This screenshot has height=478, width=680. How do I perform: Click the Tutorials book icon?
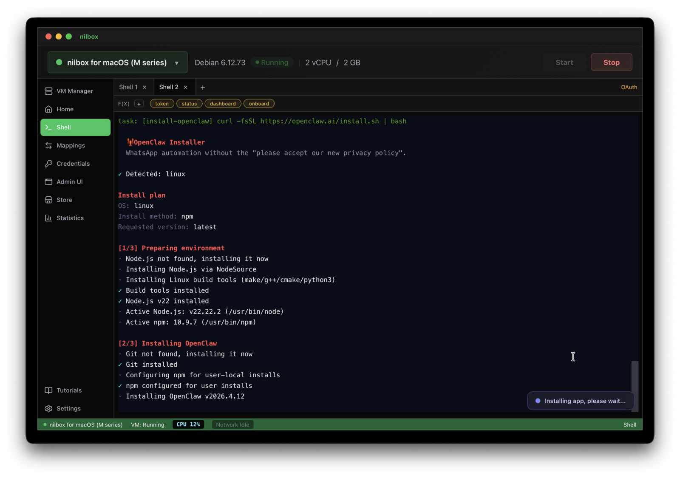point(48,390)
